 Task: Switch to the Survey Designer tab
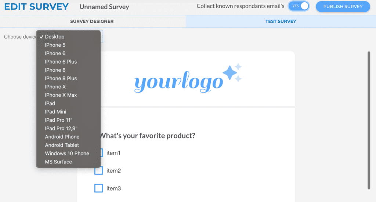pos(93,21)
